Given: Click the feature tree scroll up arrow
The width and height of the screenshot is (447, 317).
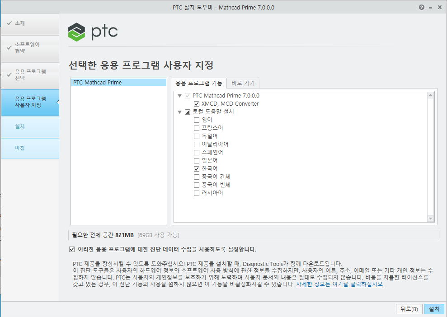Looking at the screenshot, I should pyautogui.click(x=430, y=95).
